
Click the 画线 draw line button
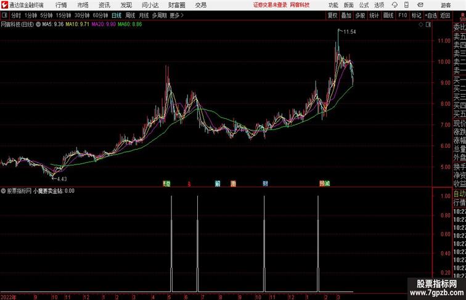click(388, 15)
